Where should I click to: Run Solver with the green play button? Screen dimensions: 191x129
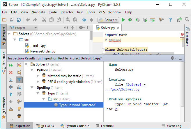[x=123, y=20]
